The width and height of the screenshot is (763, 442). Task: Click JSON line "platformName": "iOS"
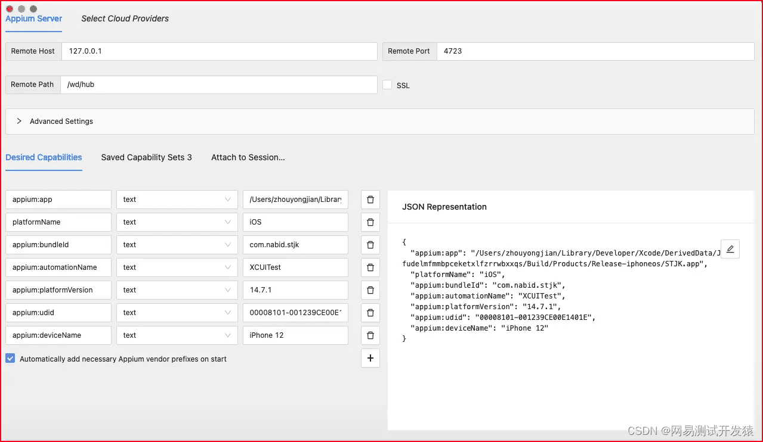tap(458, 275)
